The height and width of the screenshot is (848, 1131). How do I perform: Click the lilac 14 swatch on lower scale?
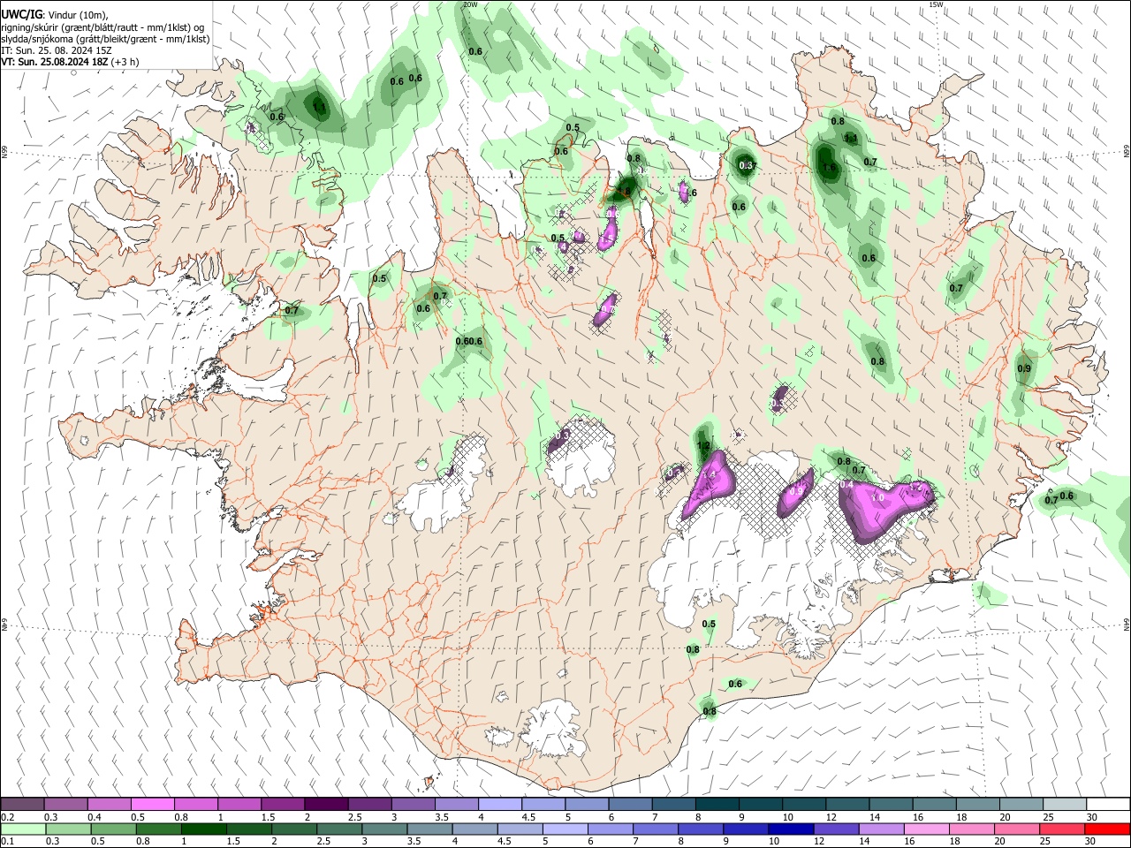(882, 829)
